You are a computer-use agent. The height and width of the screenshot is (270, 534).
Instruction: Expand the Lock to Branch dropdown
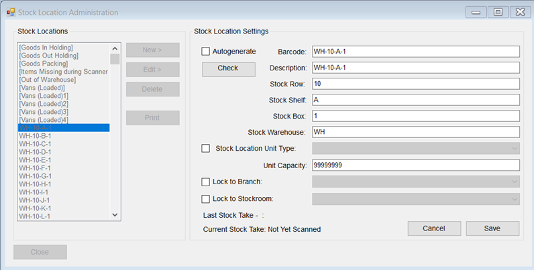click(x=416, y=182)
